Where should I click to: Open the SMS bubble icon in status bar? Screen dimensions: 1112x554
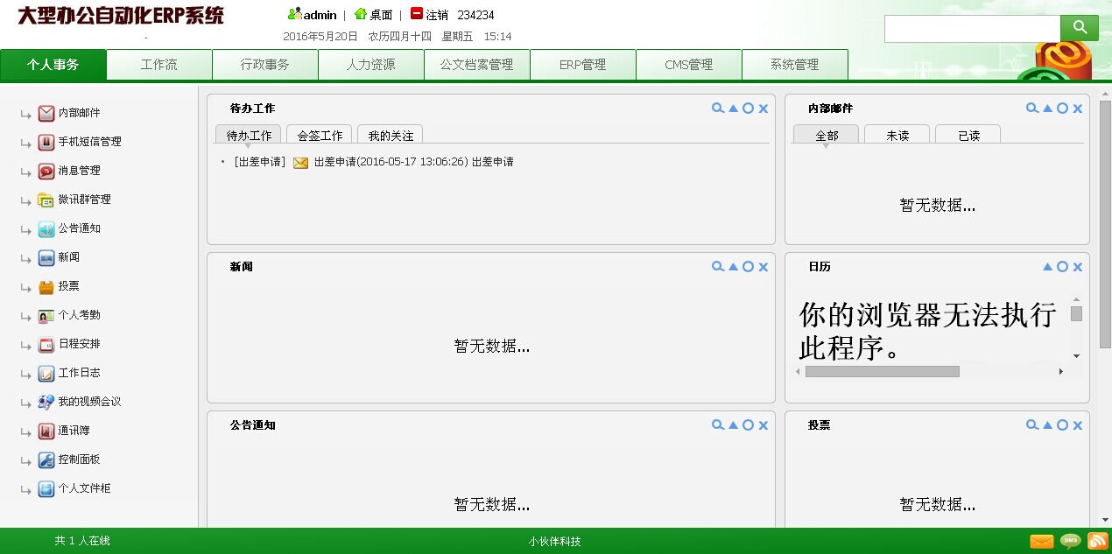(x=1069, y=541)
